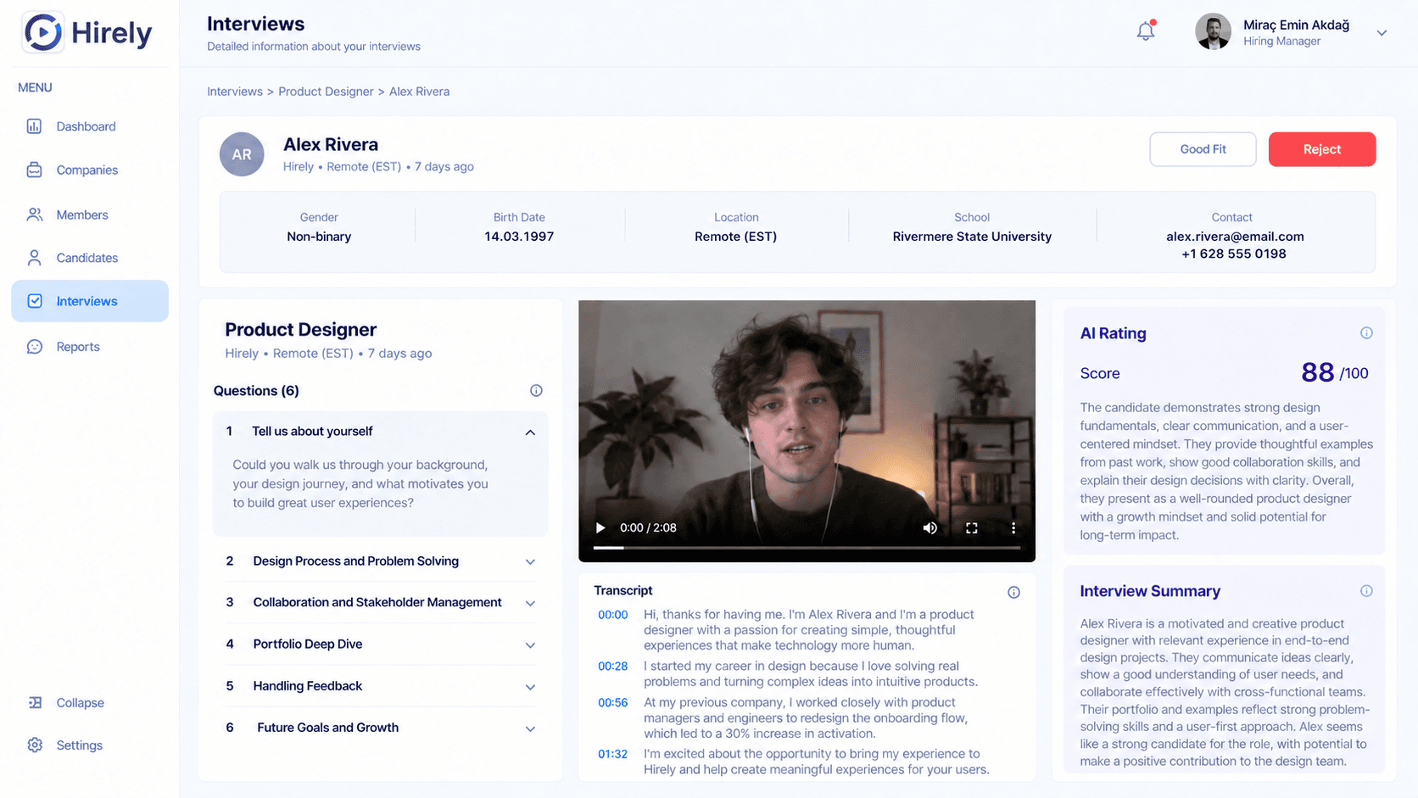This screenshot has height=798, width=1418.
Task: Open the Transcript info icon
Action: point(1013,593)
